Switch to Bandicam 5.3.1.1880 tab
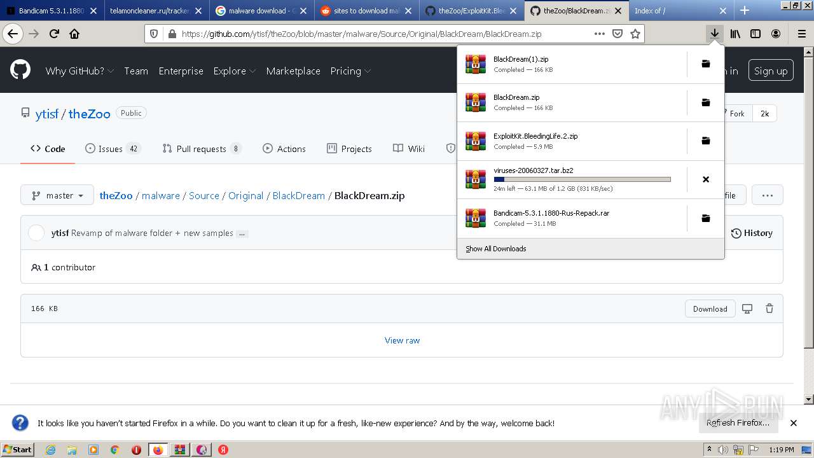 coord(52,10)
